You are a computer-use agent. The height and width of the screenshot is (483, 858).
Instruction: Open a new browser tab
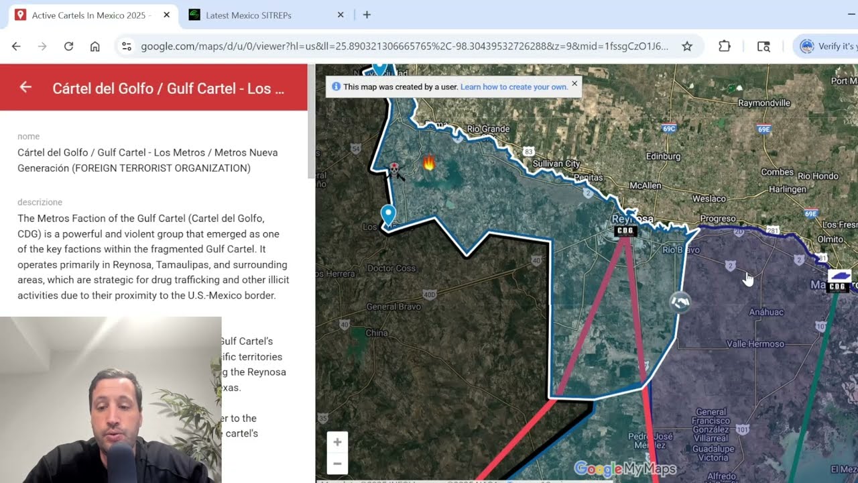click(x=367, y=15)
